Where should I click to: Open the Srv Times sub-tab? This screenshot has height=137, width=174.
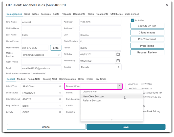point(101,79)
